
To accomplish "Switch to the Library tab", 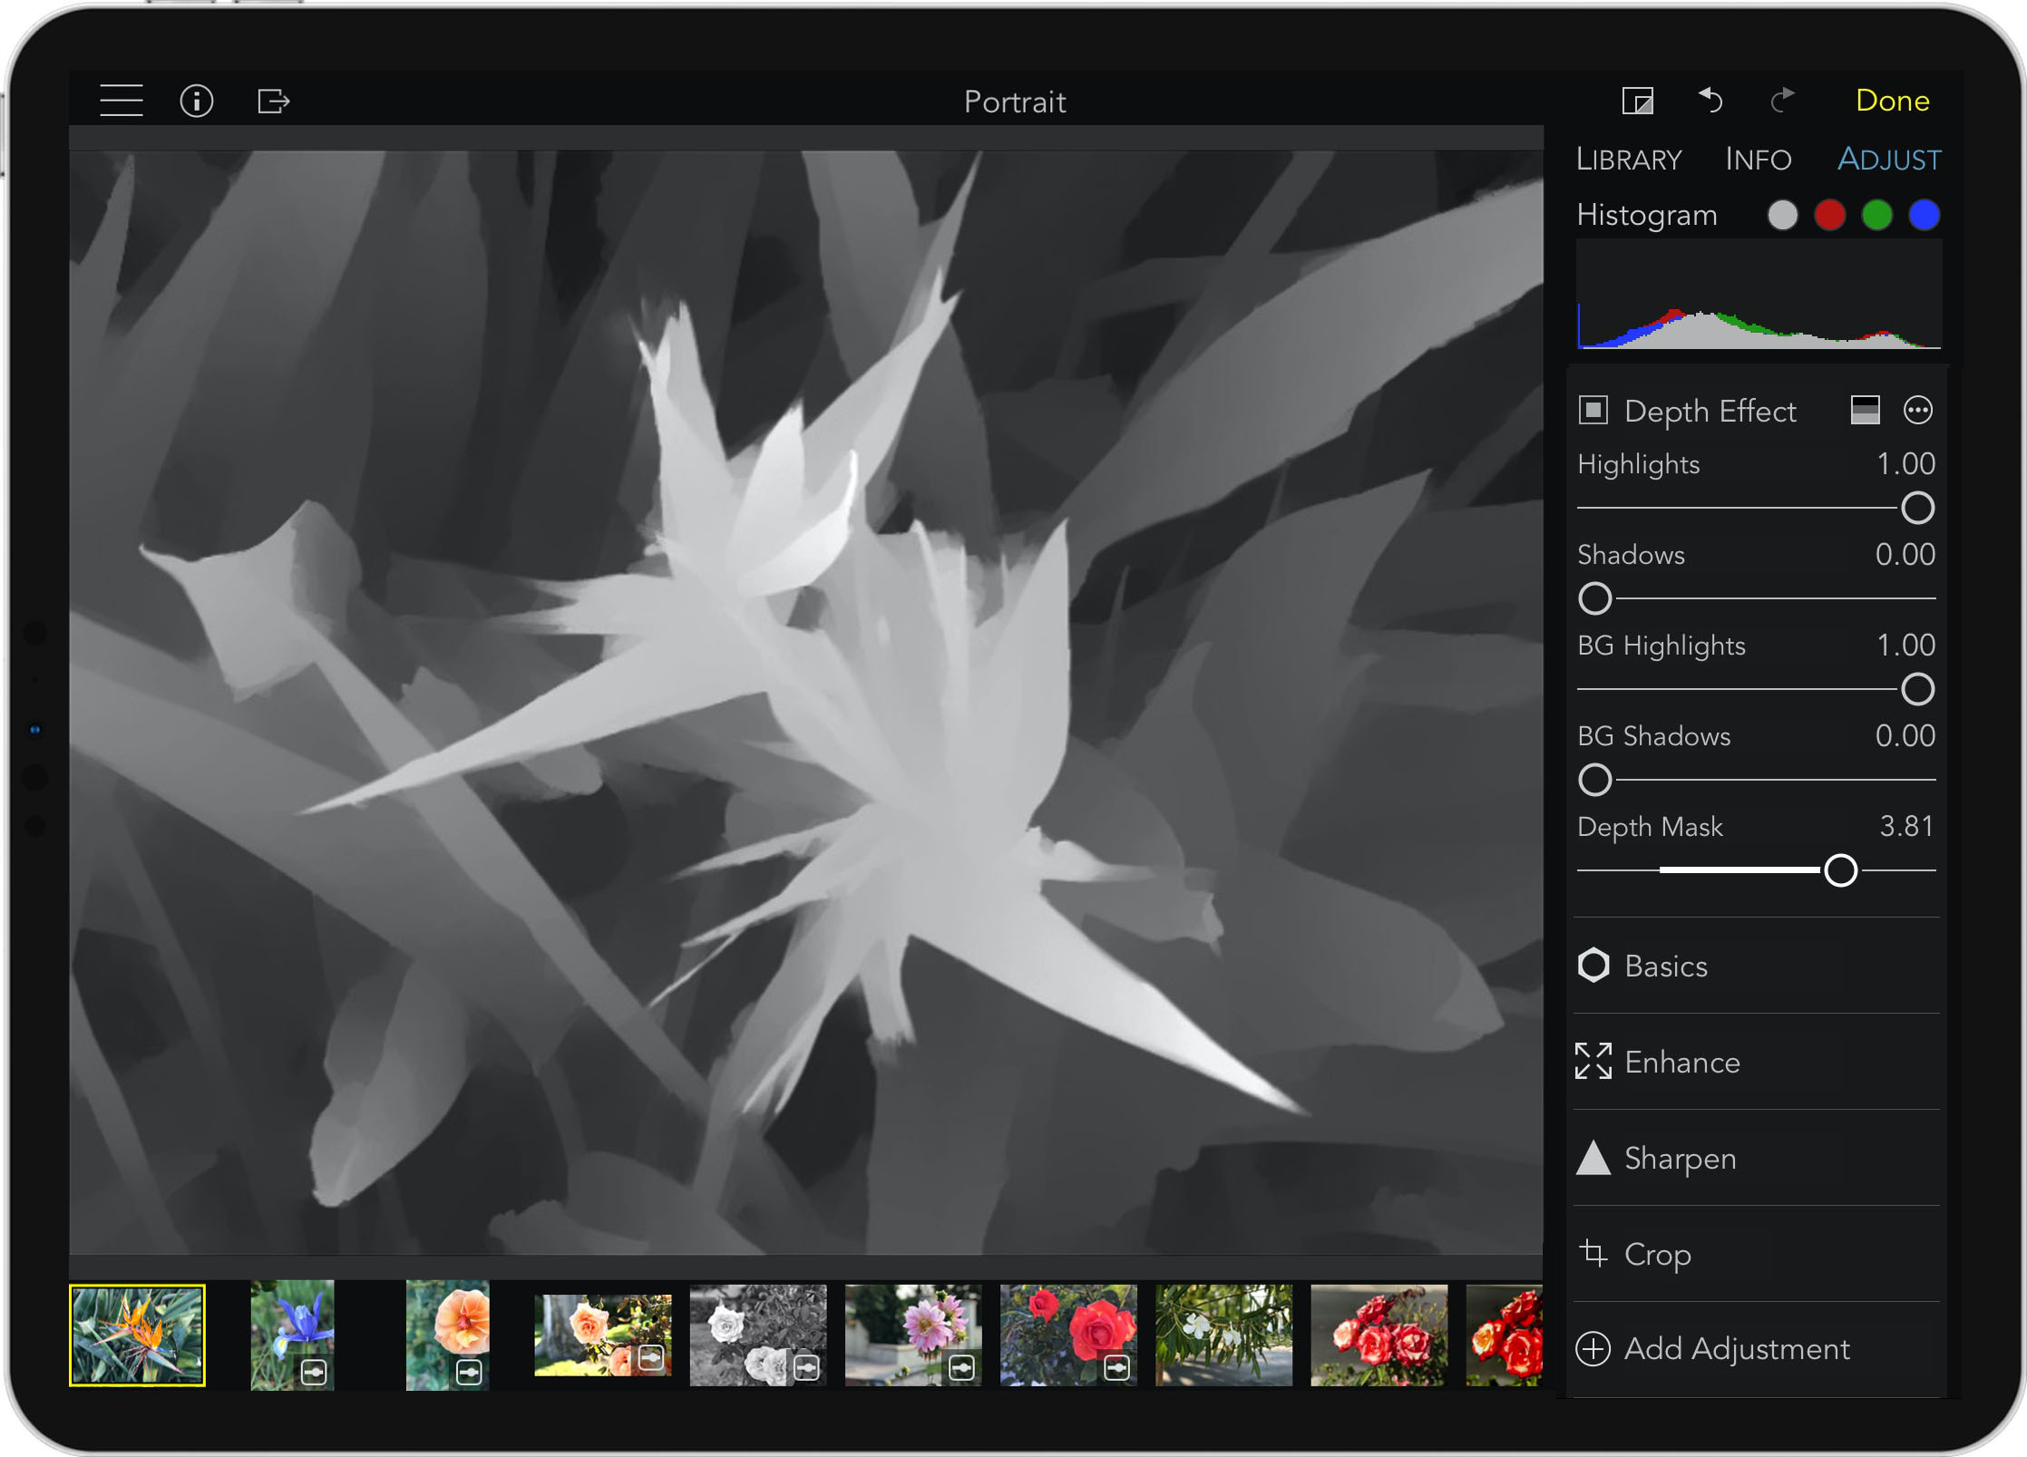I will click(x=1629, y=160).
